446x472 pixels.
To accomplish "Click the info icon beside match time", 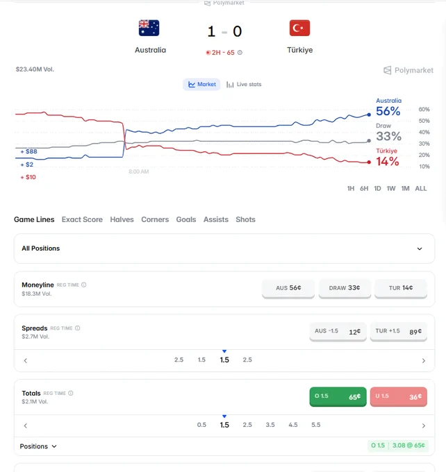I will 240,53.
